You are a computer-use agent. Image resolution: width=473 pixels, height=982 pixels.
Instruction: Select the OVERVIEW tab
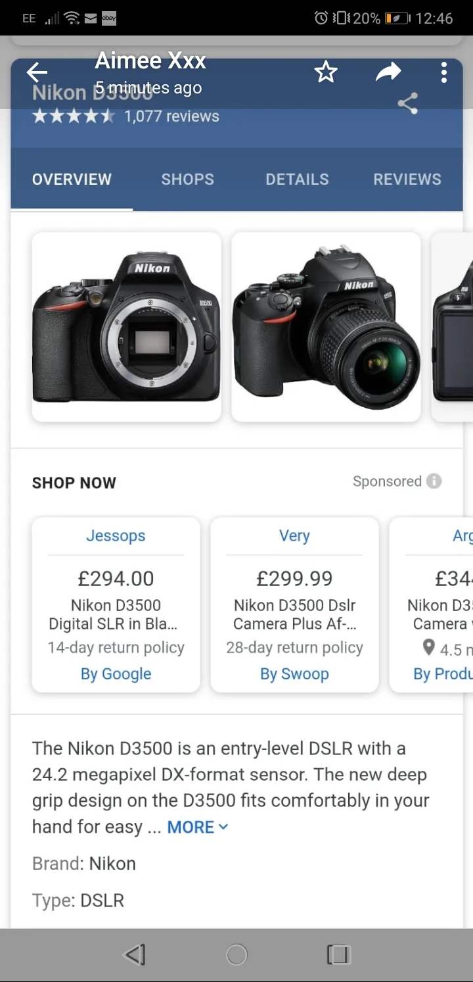click(72, 179)
